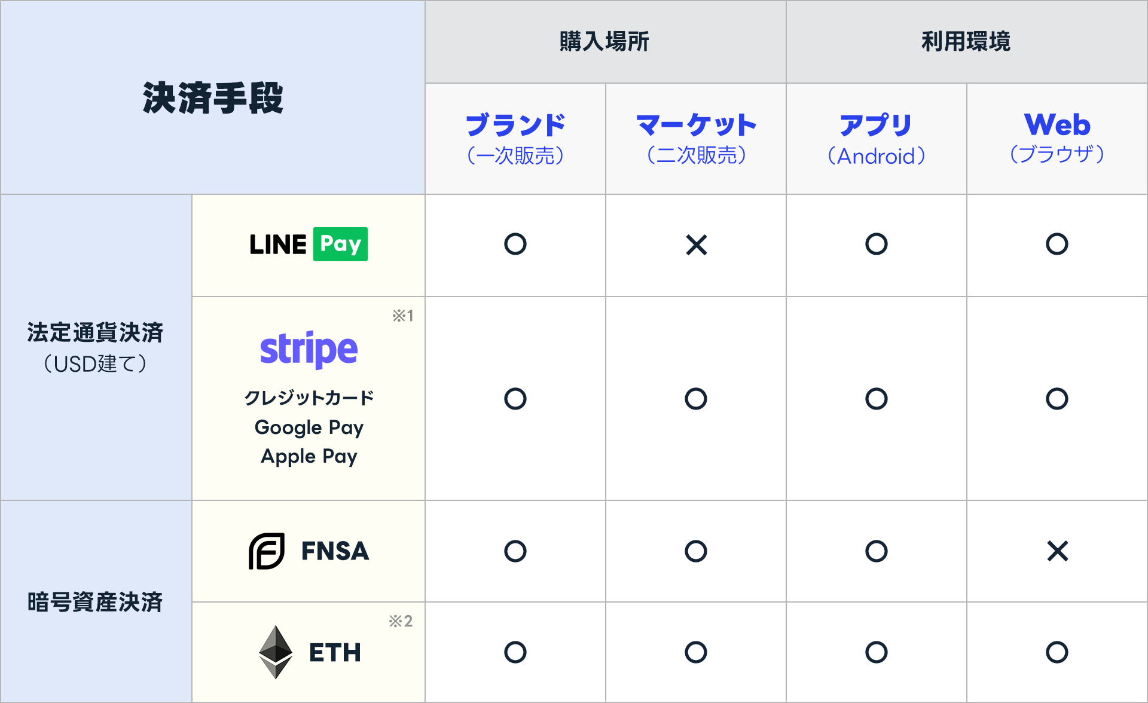The height and width of the screenshot is (703, 1148).
Task: Click the circle for ETH under Web
Action: coord(1057,652)
